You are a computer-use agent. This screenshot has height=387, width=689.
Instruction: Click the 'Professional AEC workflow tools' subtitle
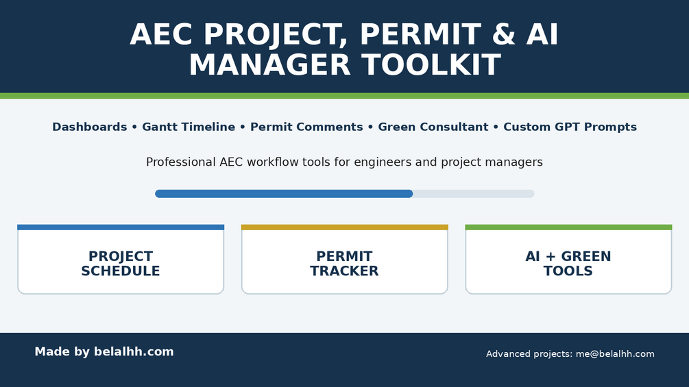click(344, 162)
